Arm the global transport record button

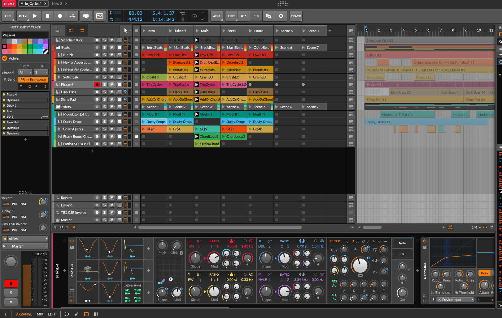point(60,16)
